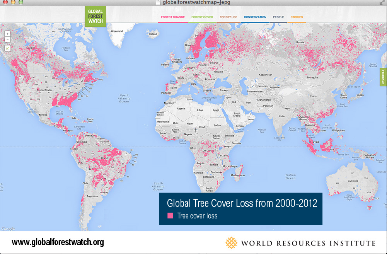Click the Northwestern Passages label

coord(65,30)
